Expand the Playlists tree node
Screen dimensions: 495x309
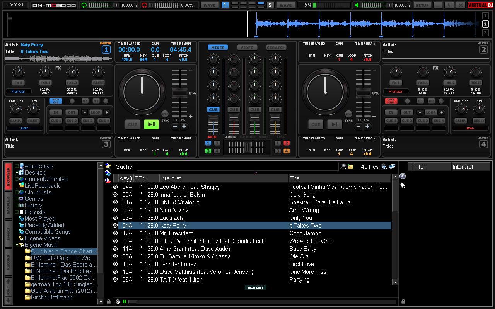pos(17,212)
